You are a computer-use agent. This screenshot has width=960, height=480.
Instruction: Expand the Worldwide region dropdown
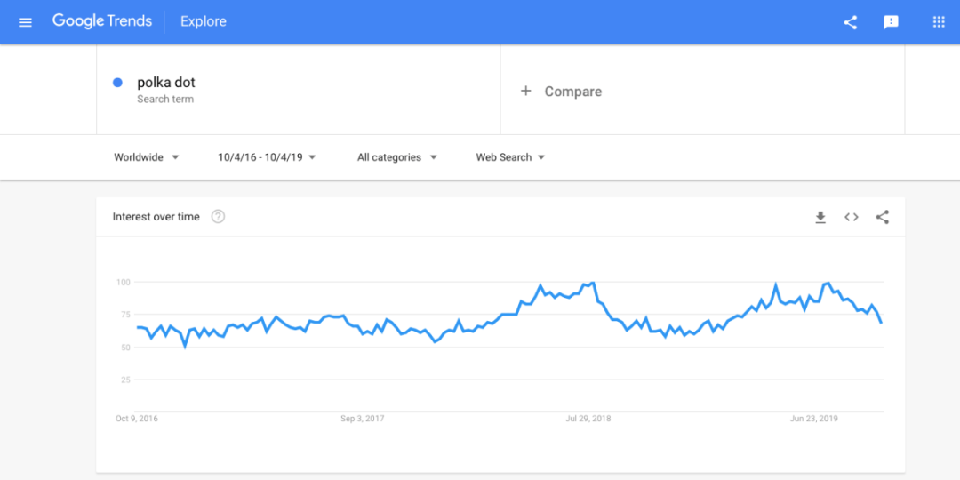pos(147,157)
